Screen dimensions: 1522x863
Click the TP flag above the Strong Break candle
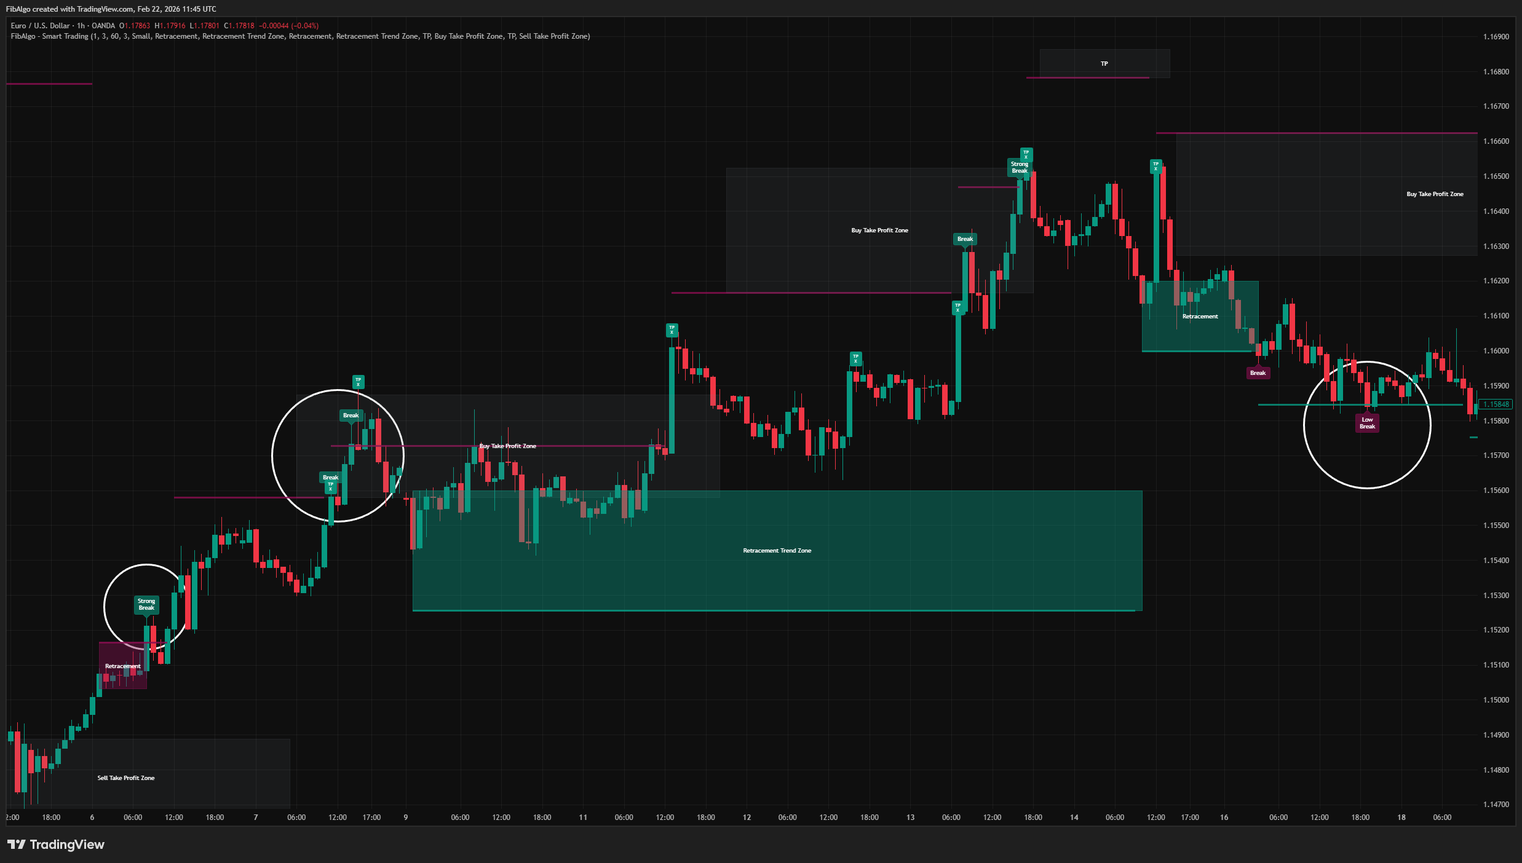1025,156
